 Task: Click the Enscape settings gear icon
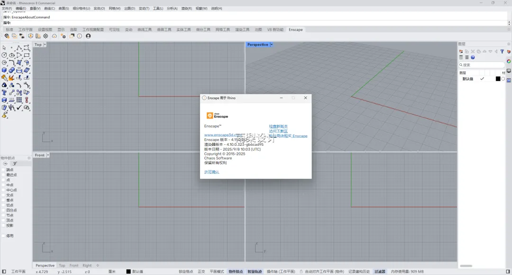coord(63,36)
